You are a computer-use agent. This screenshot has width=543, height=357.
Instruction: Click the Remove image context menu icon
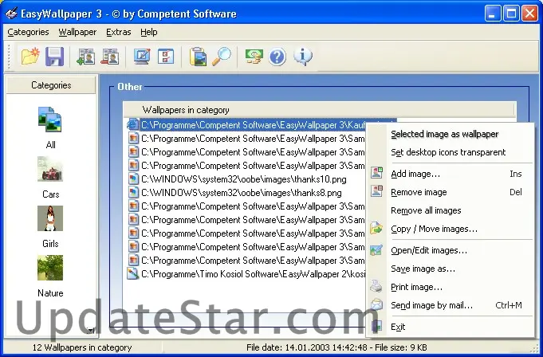376,190
